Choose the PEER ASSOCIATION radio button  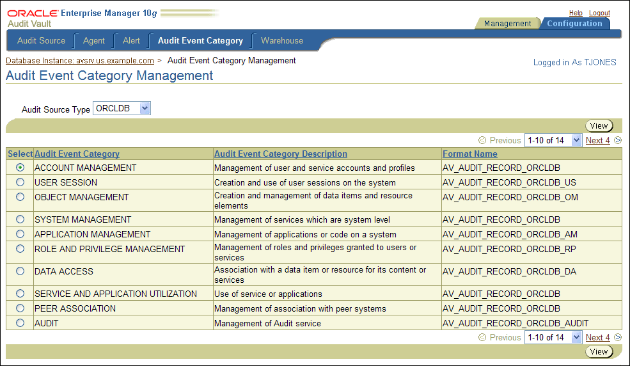(x=20, y=308)
